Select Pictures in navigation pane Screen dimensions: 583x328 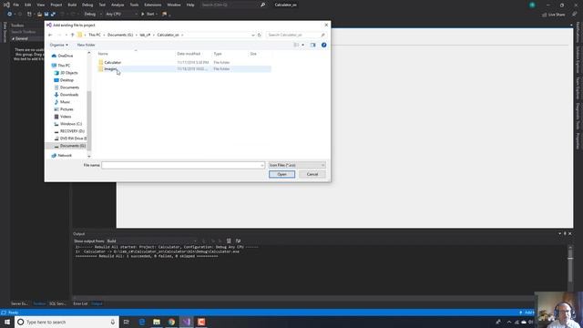coord(66,109)
